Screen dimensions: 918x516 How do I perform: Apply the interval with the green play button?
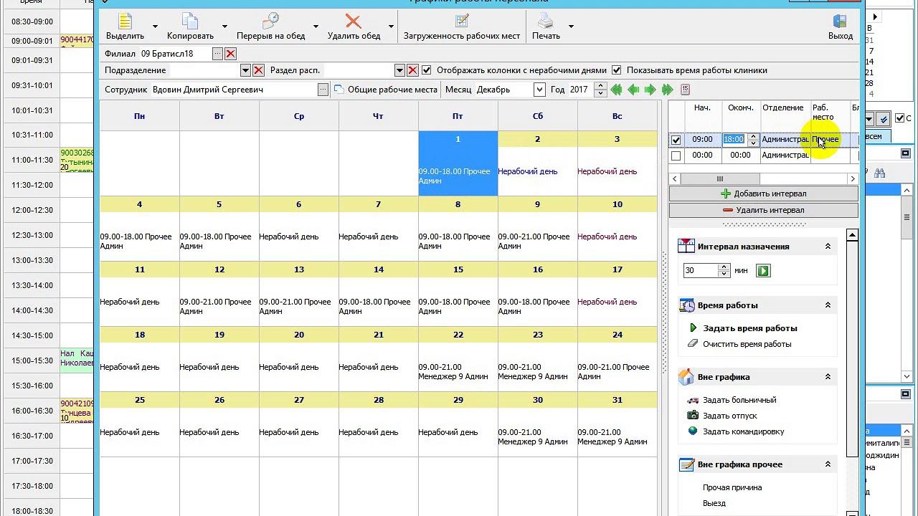click(763, 271)
